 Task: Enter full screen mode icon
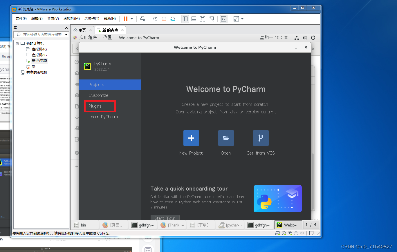[x=203, y=19]
